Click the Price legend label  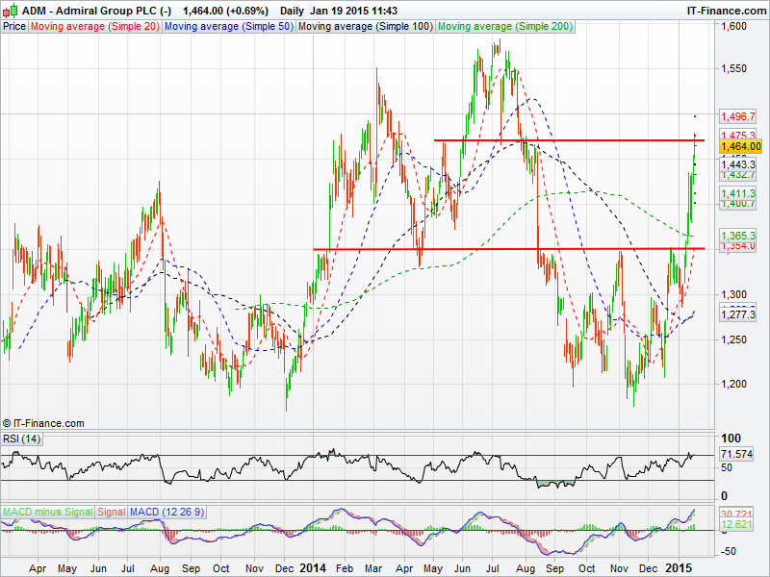[14, 26]
